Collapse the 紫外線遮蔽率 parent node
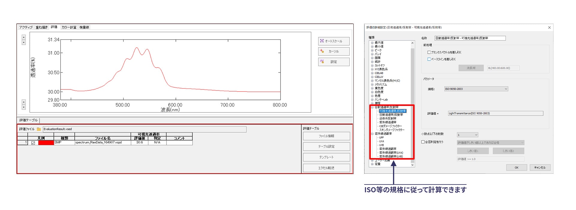The width and height of the screenshot is (576, 210). click(x=372, y=134)
